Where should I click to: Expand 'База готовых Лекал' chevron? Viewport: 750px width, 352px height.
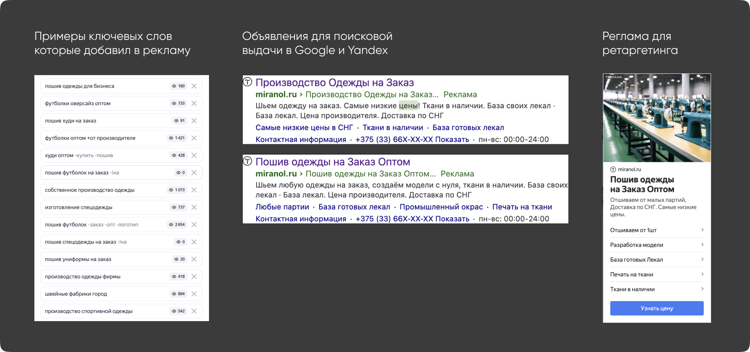(702, 260)
